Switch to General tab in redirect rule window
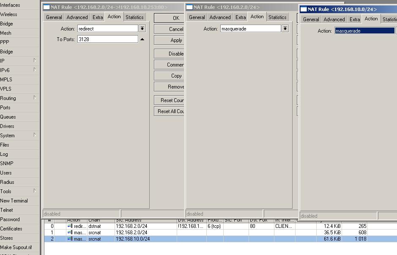This screenshot has width=397, height=255. [x=54, y=17]
